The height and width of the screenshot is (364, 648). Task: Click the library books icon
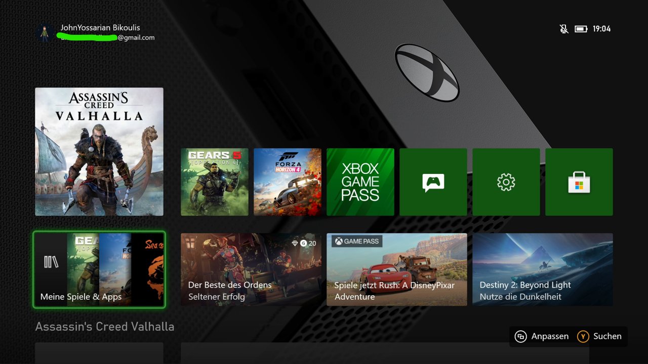pyautogui.click(x=51, y=261)
